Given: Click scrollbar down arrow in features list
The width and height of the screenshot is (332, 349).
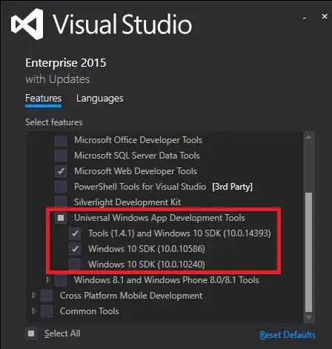Looking at the screenshot, I should pos(308,317).
